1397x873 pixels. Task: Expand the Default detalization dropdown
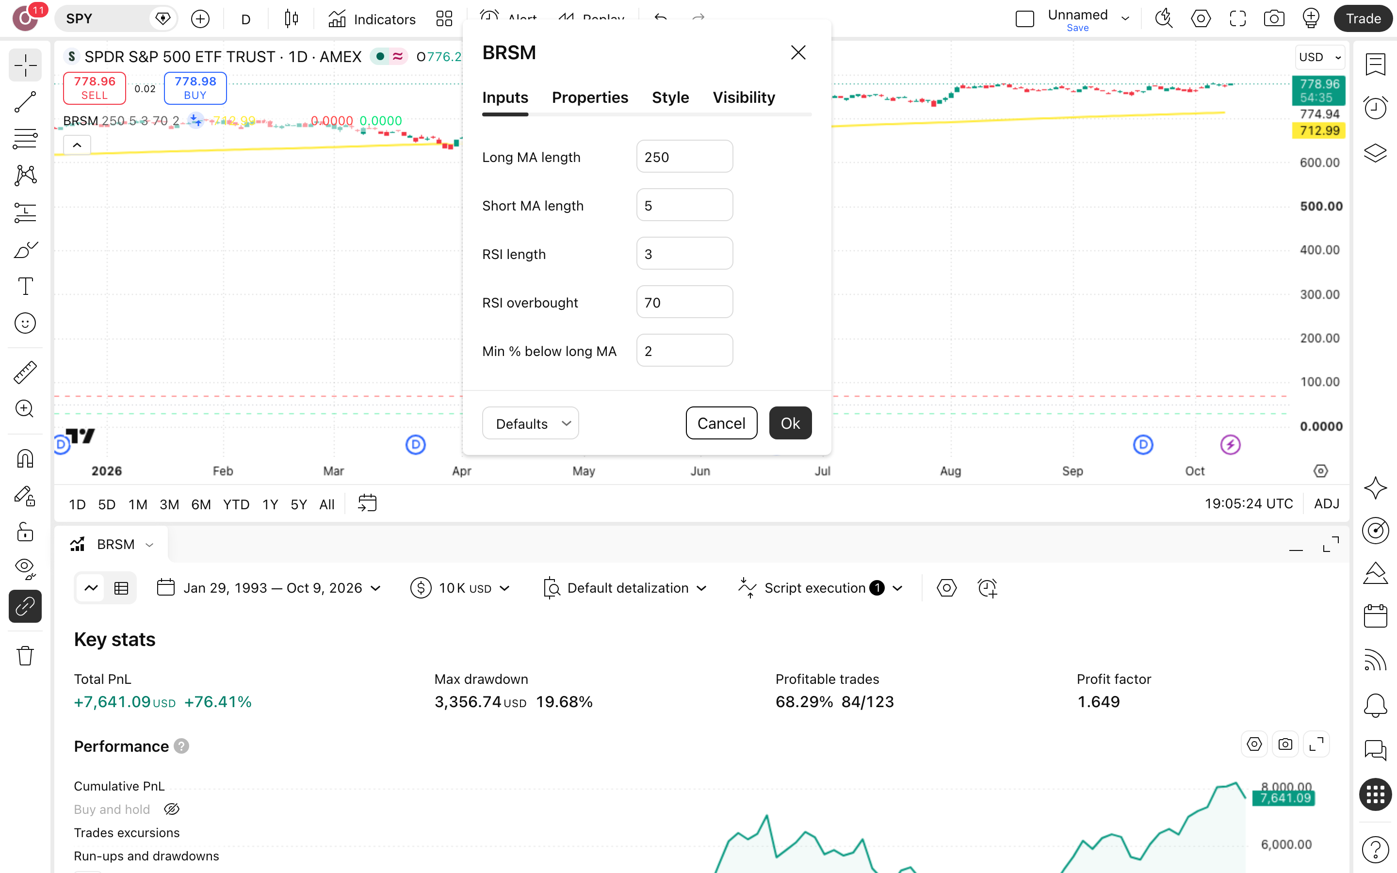(x=625, y=588)
